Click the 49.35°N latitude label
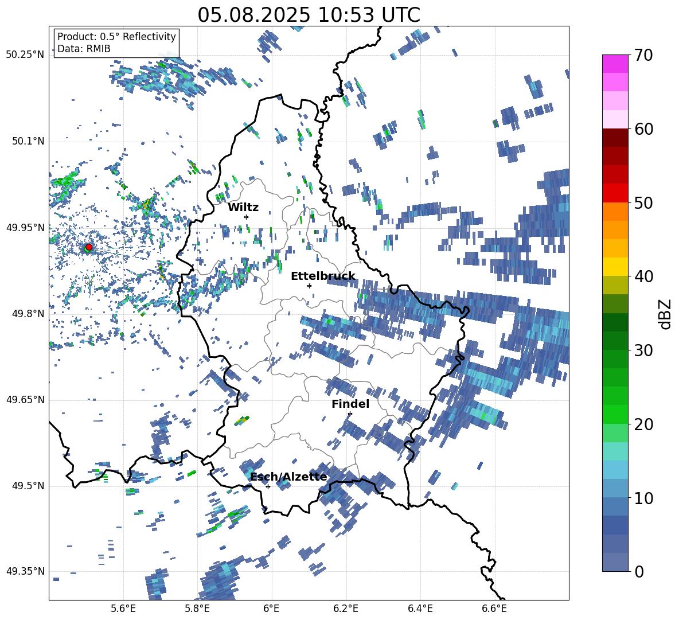This screenshot has height=620, width=679. tap(25, 571)
